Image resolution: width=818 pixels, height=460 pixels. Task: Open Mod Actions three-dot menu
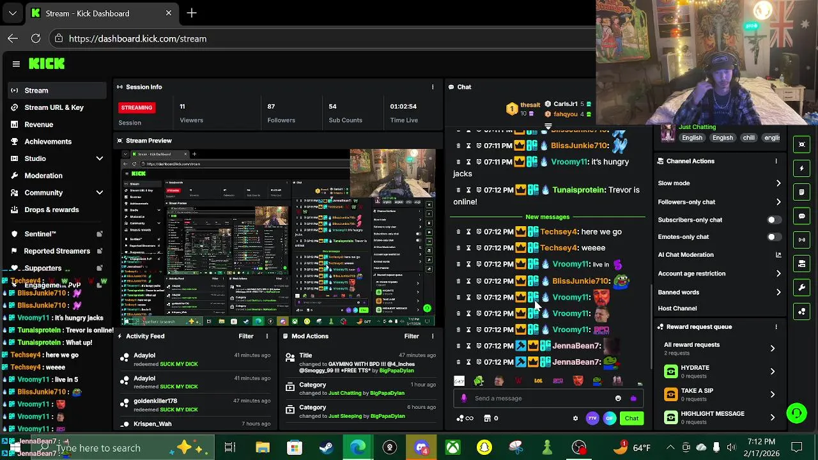(x=433, y=336)
